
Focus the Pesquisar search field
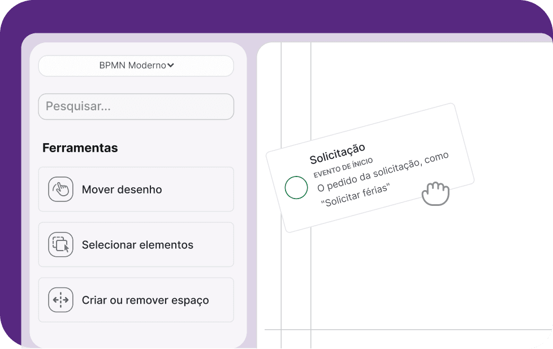[x=136, y=106]
